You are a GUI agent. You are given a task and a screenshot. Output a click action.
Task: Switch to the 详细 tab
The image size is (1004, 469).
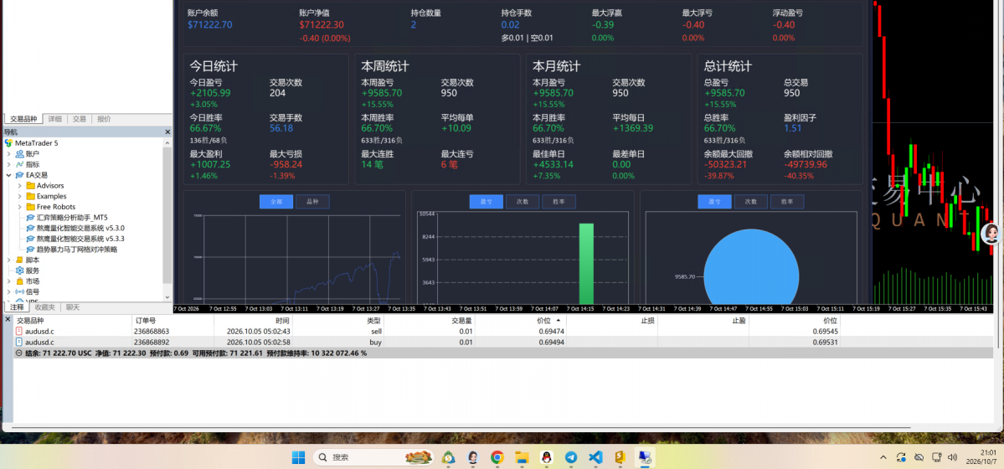click(55, 119)
